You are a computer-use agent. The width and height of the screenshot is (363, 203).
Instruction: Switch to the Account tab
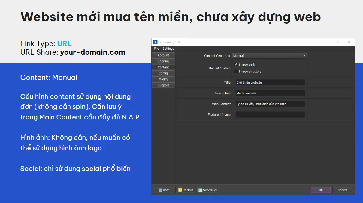tap(163, 55)
